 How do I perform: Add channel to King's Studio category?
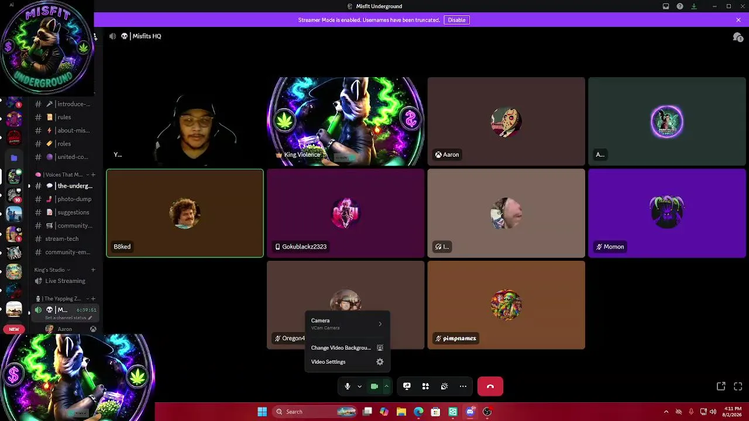93,270
